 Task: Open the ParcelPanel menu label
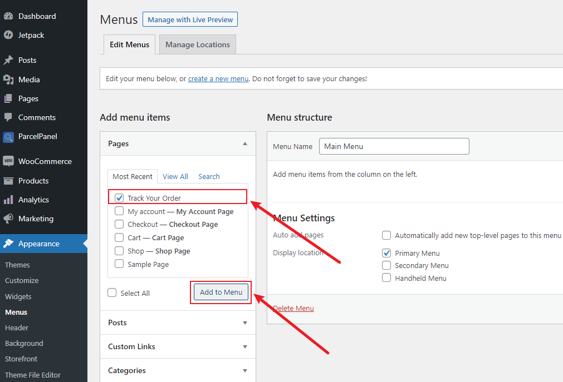pos(38,136)
